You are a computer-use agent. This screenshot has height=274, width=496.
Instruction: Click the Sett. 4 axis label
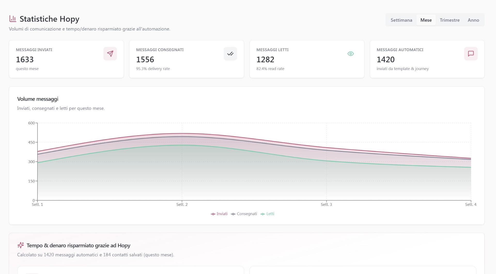pos(471,205)
